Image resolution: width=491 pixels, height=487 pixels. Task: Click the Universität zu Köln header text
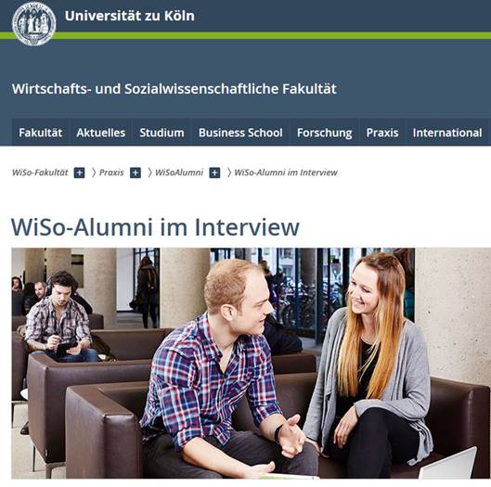[x=130, y=16]
